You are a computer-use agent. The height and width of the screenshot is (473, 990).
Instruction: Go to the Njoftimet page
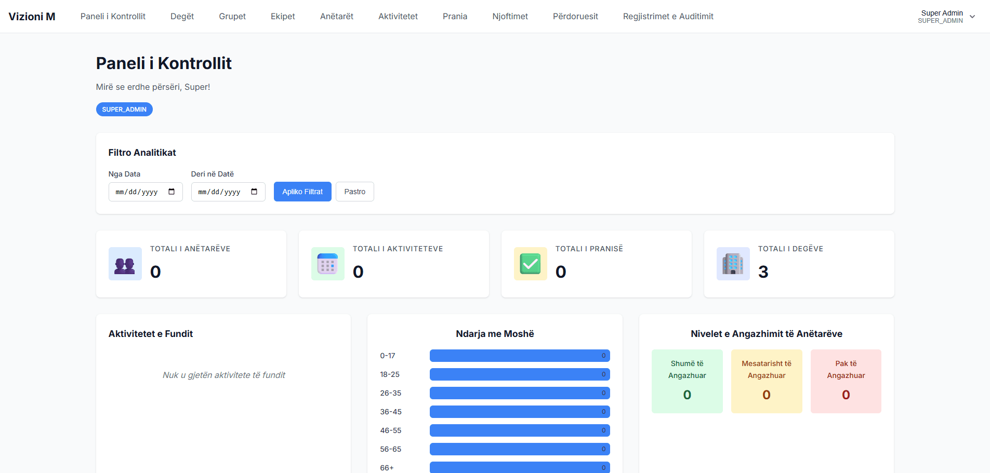(510, 16)
